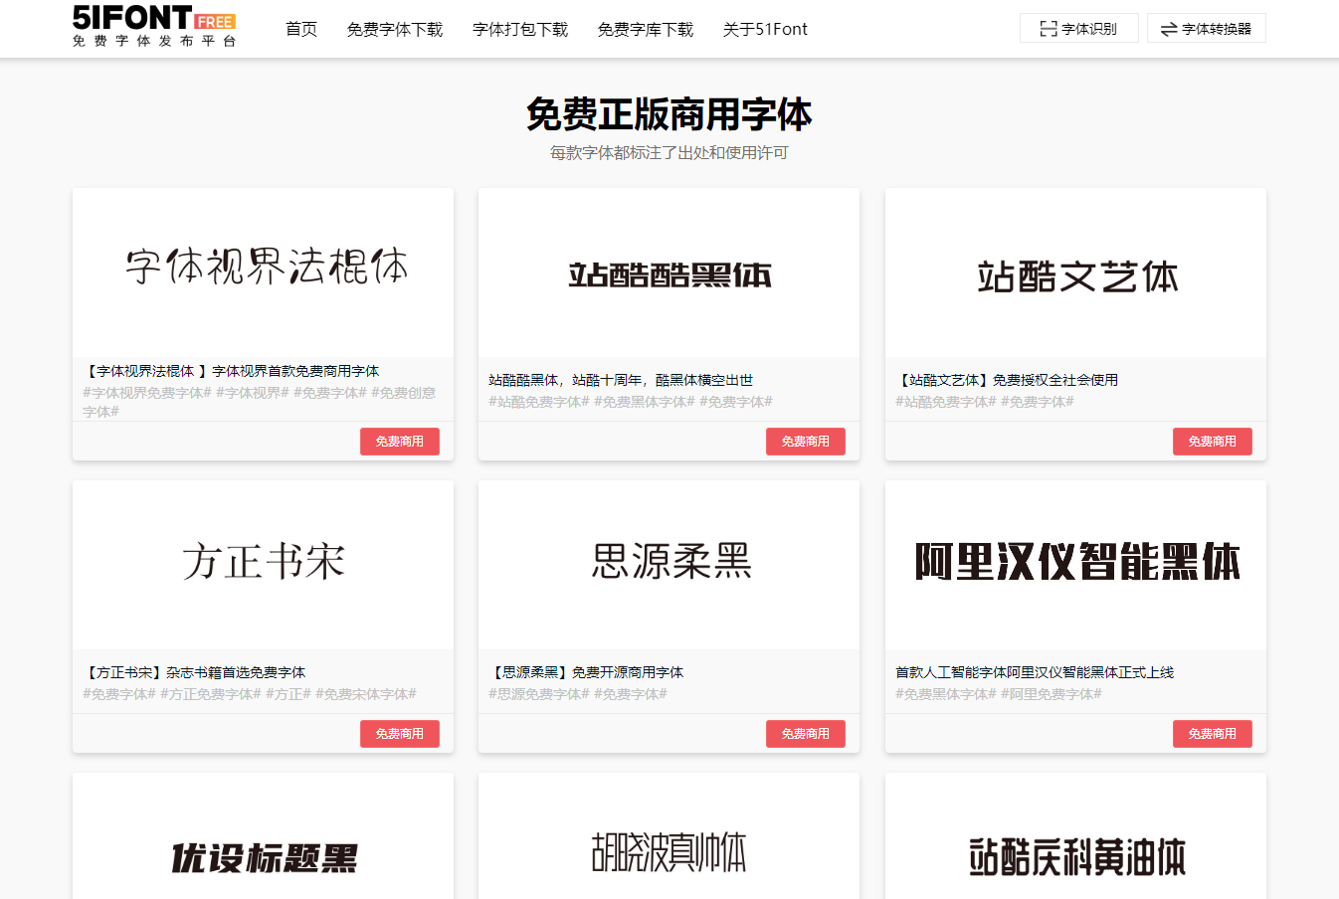The width and height of the screenshot is (1339, 899).
Task: Open link 【站酷文艺体】免费授权全社会使用
Action: click(1007, 380)
